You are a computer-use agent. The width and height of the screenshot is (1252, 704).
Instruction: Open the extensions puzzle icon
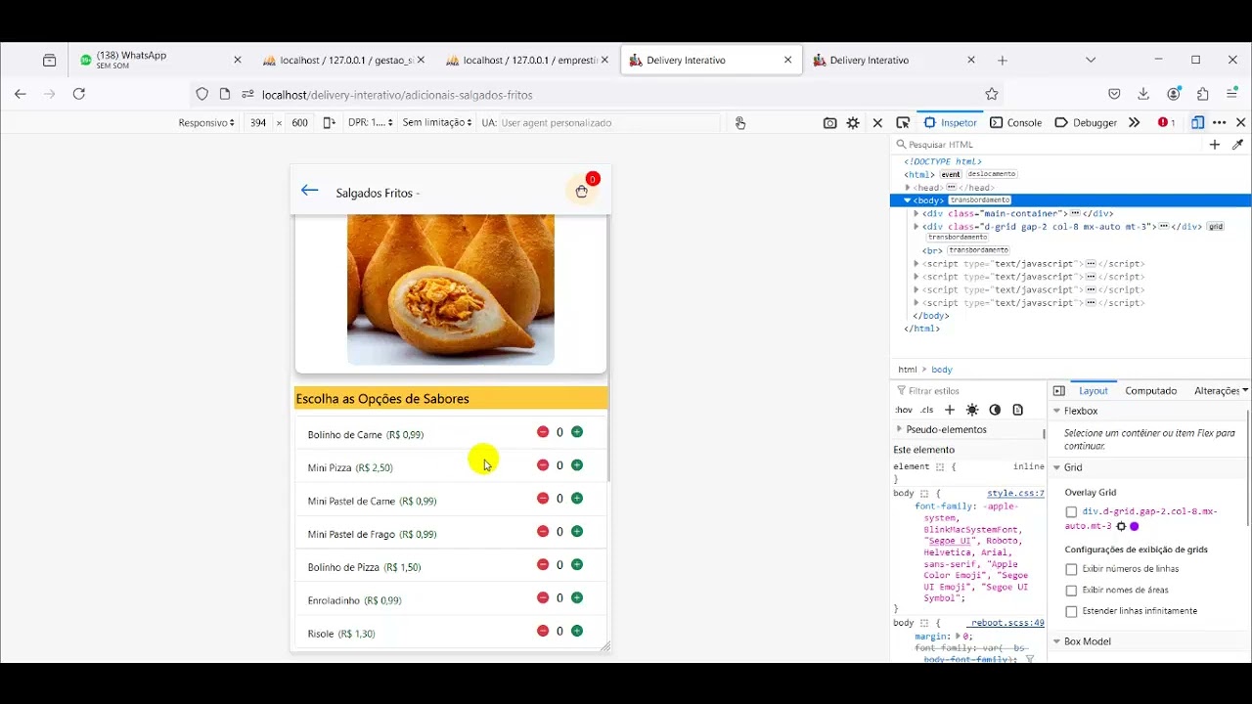tap(1203, 94)
